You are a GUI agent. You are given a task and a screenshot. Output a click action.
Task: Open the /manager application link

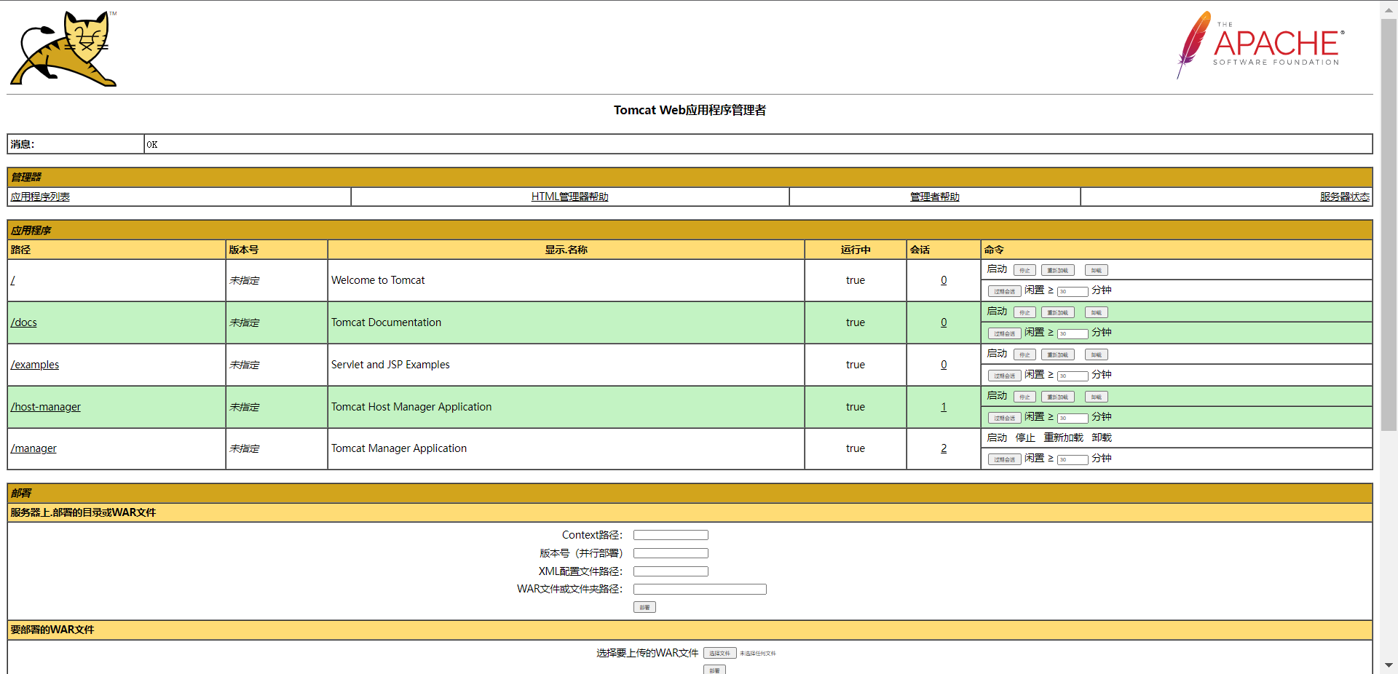[x=33, y=448]
